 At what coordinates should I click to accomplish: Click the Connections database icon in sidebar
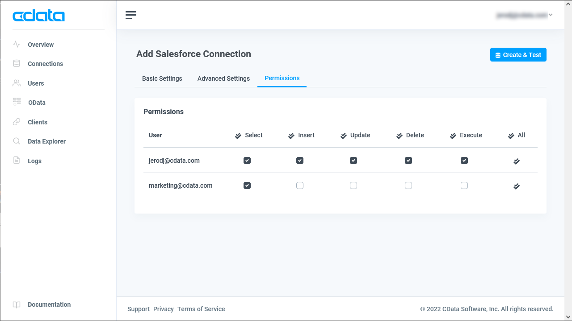coord(17,64)
